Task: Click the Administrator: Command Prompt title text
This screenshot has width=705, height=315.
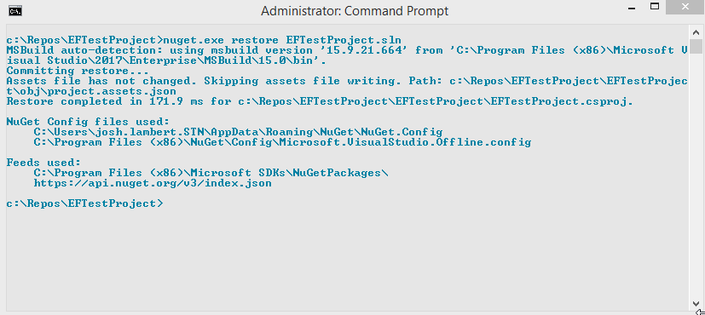Action: (355, 11)
